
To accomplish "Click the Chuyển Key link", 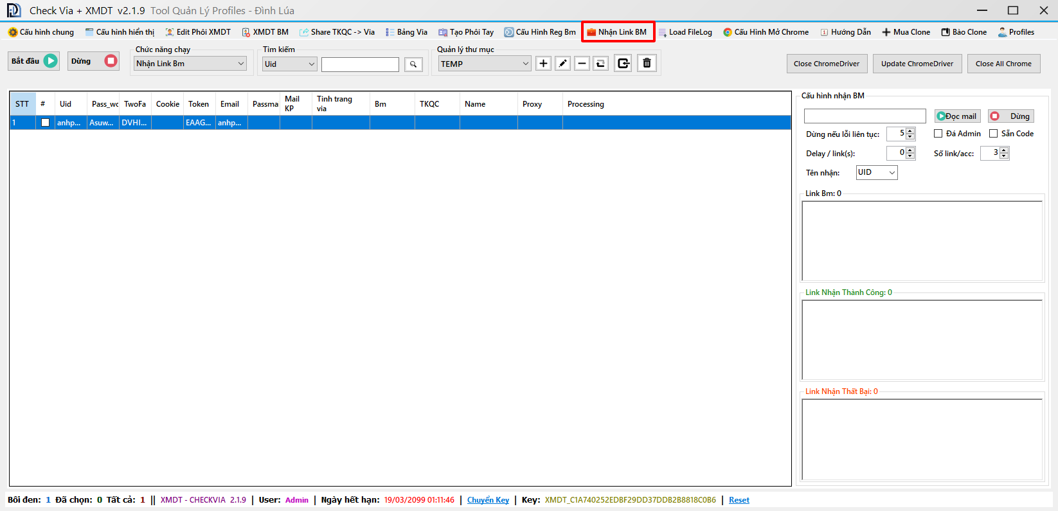I will pos(488,500).
